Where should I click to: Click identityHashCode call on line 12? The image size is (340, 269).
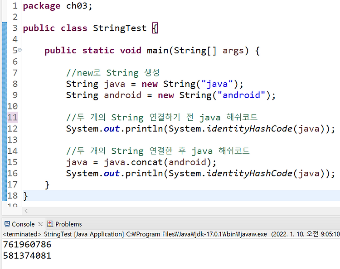point(249,129)
